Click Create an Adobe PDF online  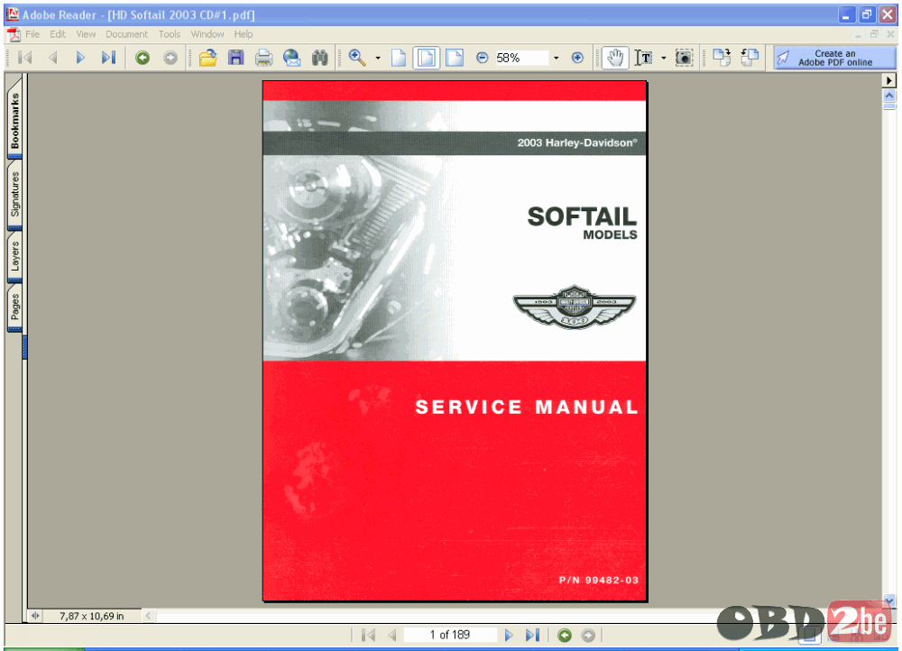[x=834, y=58]
